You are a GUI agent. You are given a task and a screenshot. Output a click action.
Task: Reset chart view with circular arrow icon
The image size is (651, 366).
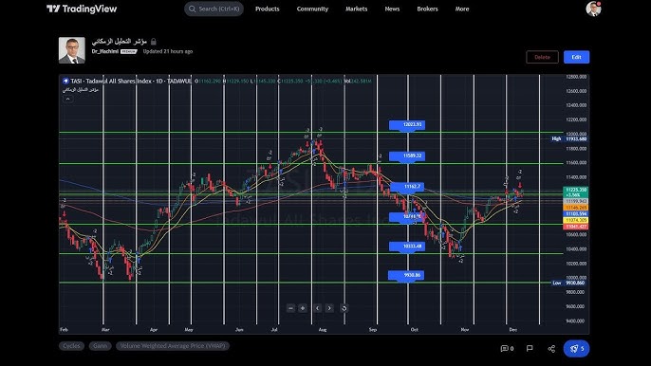344,308
